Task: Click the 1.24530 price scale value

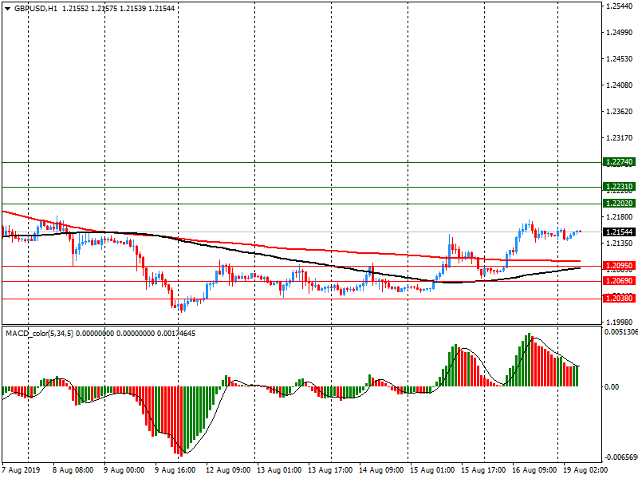Action: pyautogui.click(x=620, y=59)
